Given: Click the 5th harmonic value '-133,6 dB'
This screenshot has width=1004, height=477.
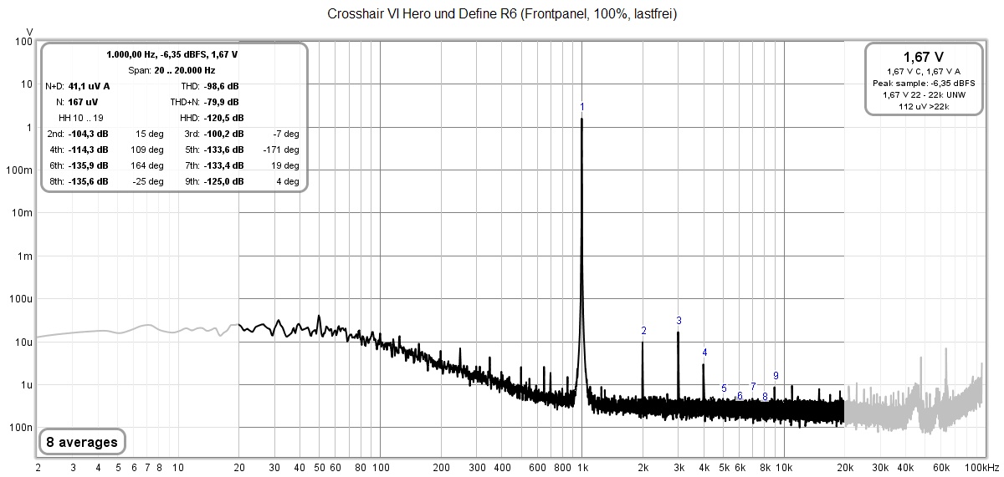Looking at the screenshot, I should click(223, 150).
